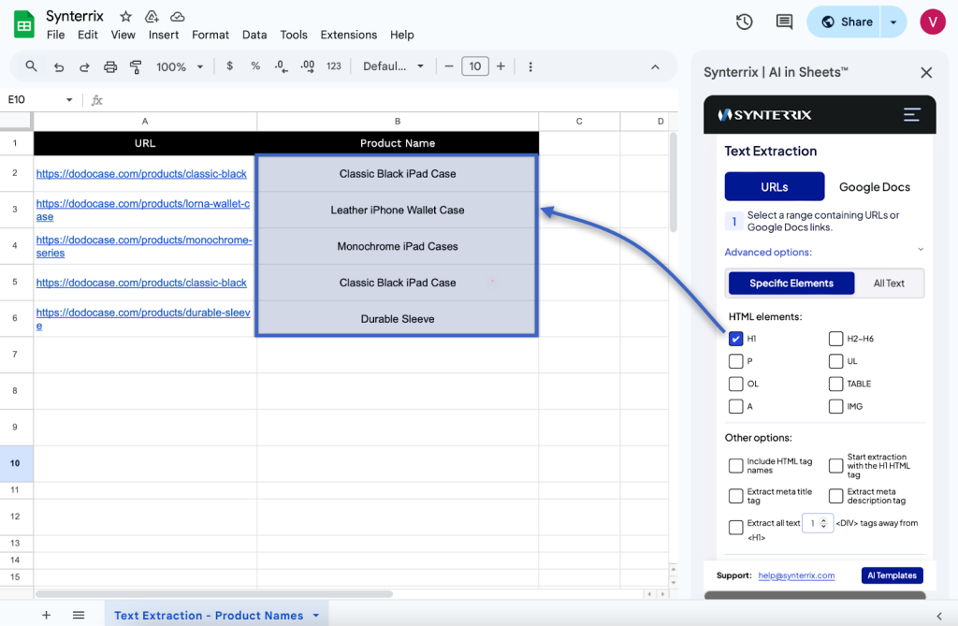Enable Extract meta title tag
The height and width of the screenshot is (626, 958).
[x=735, y=496]
